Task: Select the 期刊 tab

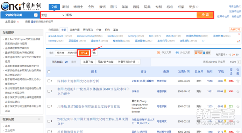Action: 65,7
